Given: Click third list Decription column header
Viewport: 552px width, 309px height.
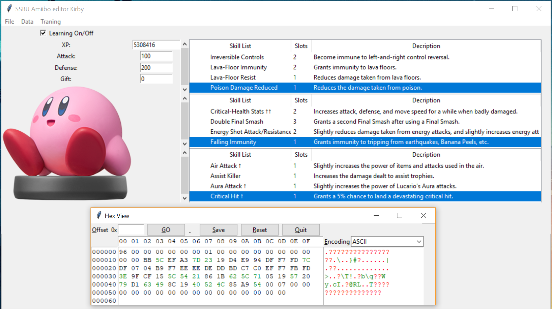Looking at the screenshot, I should tap(426, 155).
